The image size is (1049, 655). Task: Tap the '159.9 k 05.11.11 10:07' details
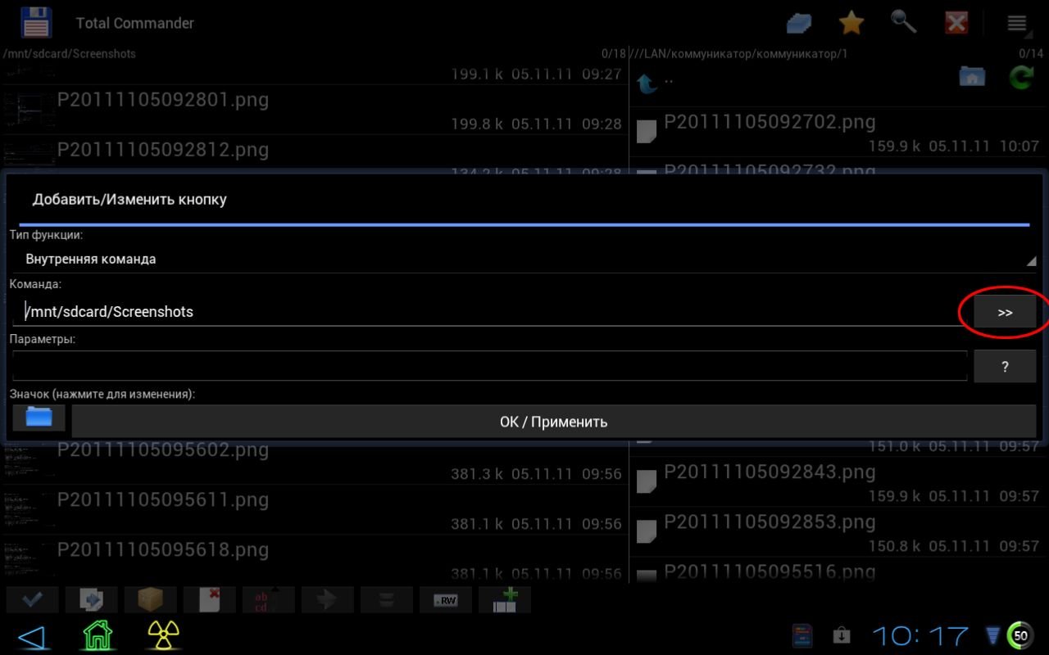tap(954, 146)
